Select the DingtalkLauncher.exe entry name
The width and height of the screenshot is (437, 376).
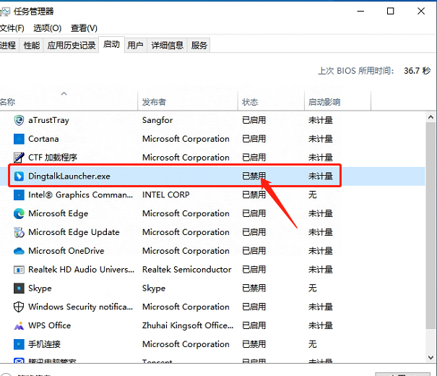[69, 176]
